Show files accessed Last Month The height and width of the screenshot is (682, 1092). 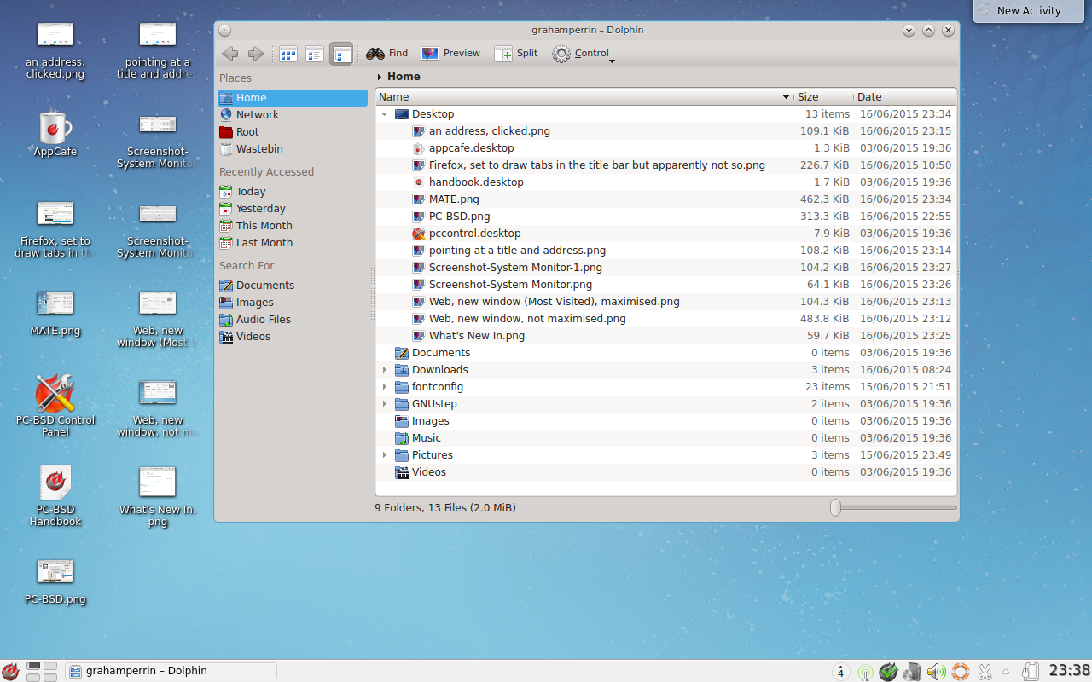click(x=293, y=243)
